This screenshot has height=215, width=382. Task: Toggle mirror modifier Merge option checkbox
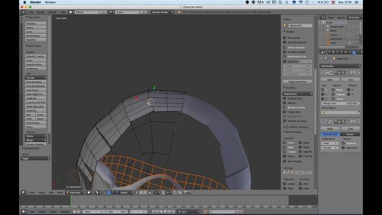click(333, 90)
